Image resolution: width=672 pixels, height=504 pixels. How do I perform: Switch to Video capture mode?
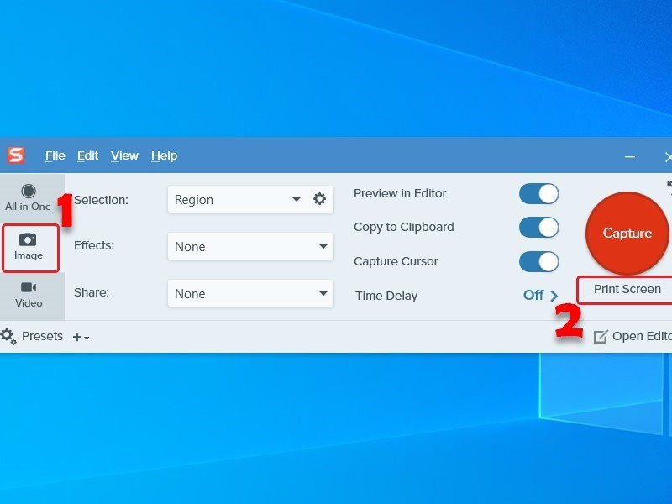pos(30,296)
